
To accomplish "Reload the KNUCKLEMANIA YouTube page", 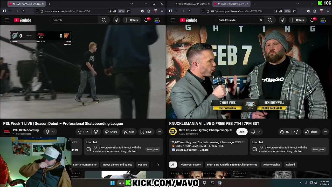I will pyautogui.click(x=189, y=11).
